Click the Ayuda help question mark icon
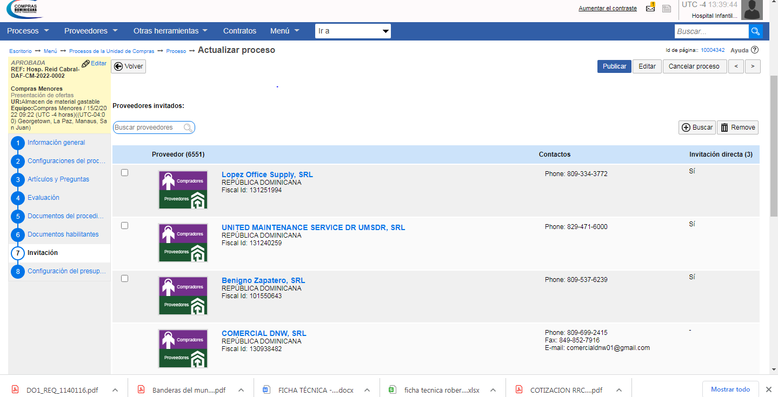 coord(755,50)
